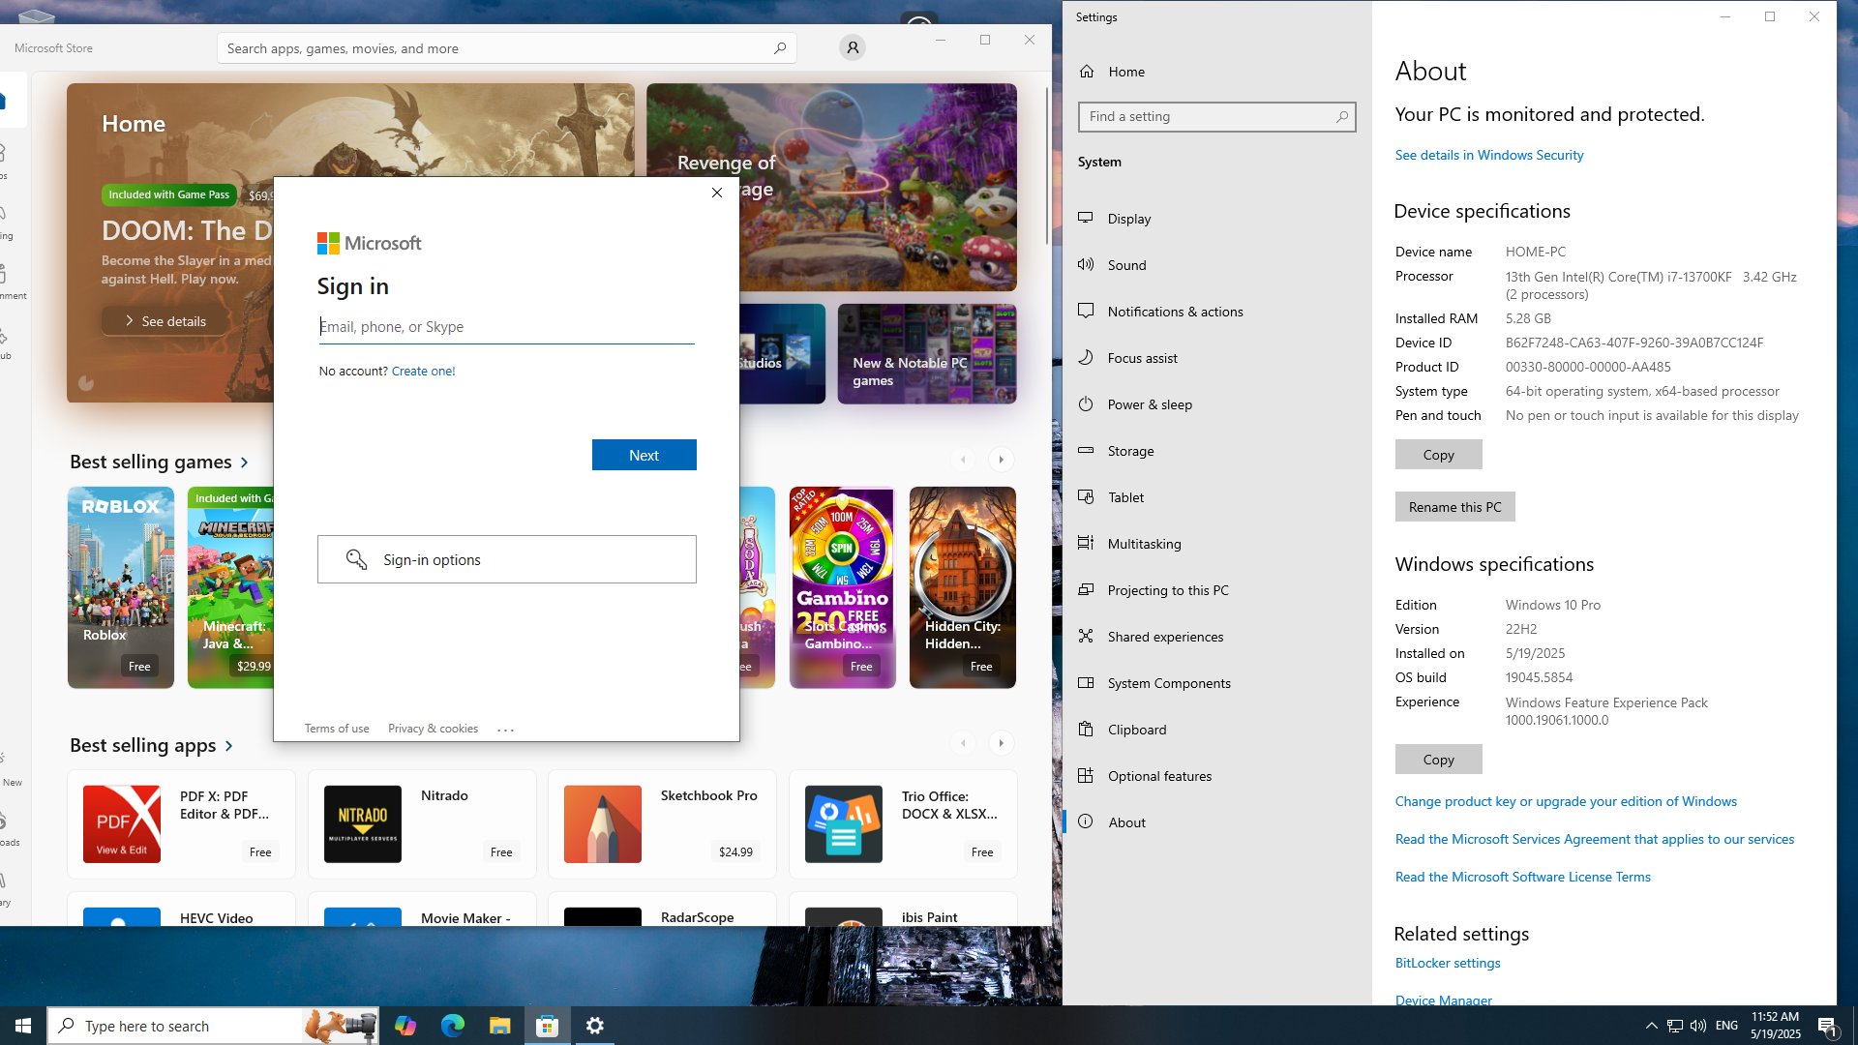Screen dimensions: 1858x1045
Task: Expand the Best selling apps chevron
Action: (228, 746)
